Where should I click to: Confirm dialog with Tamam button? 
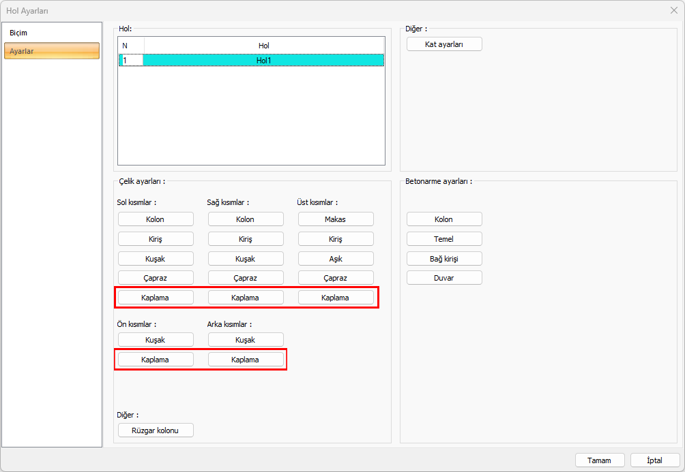coord(600,460)
